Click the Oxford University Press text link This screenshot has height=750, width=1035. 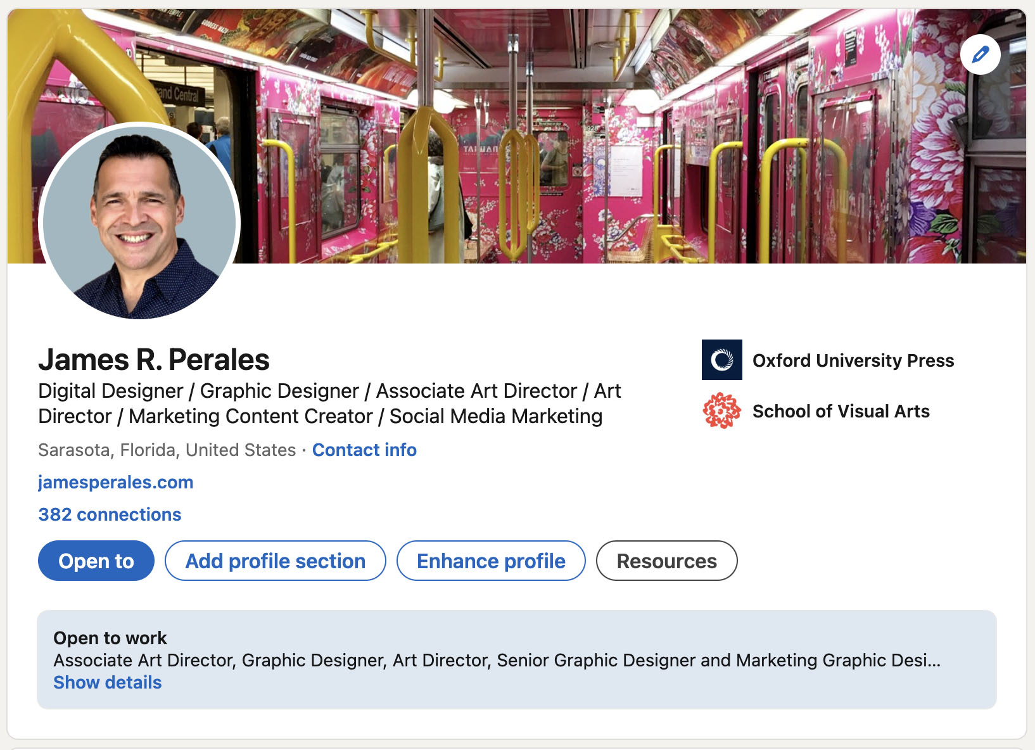point(853,360)
